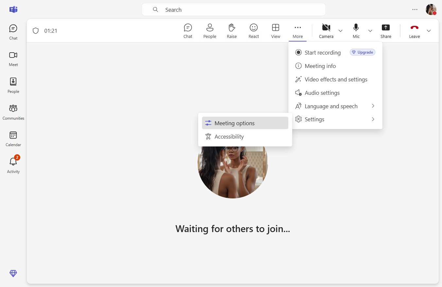Expand Camera options dropdown arrow
The height and width of the screenshot is (287, 442).
pyautogui.click(x=340, y=31)
